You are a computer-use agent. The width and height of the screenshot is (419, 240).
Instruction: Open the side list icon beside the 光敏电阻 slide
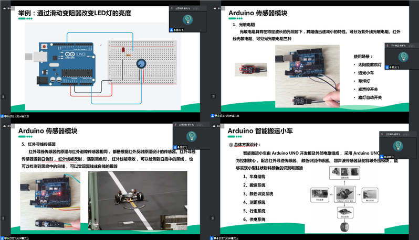(x=213, y=96)
